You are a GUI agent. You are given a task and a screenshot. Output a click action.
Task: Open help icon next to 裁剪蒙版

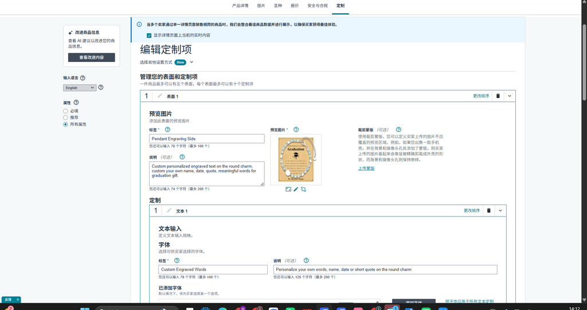point(398,130)
